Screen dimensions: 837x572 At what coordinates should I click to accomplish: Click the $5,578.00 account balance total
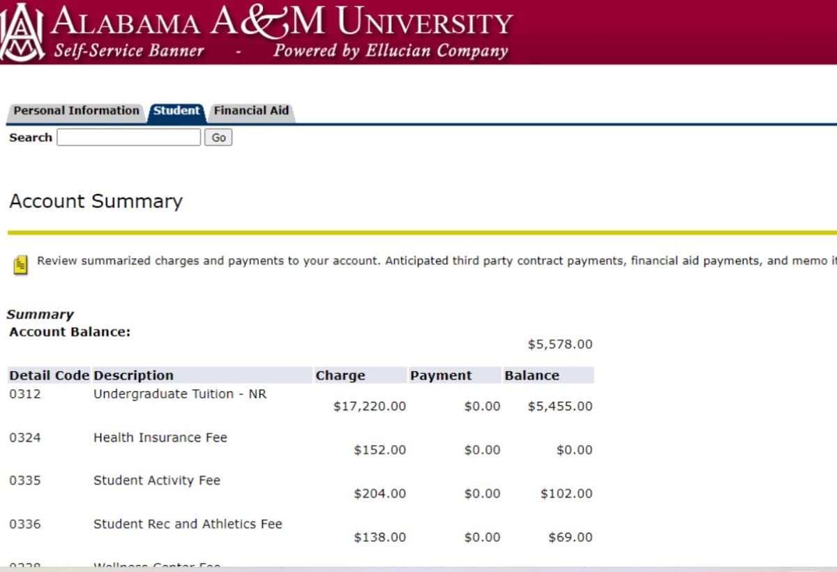pos(559,344)
